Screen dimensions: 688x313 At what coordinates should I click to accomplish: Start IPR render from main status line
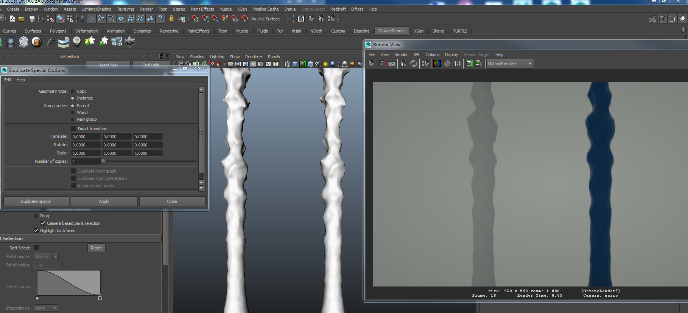[x=321, y=19]
